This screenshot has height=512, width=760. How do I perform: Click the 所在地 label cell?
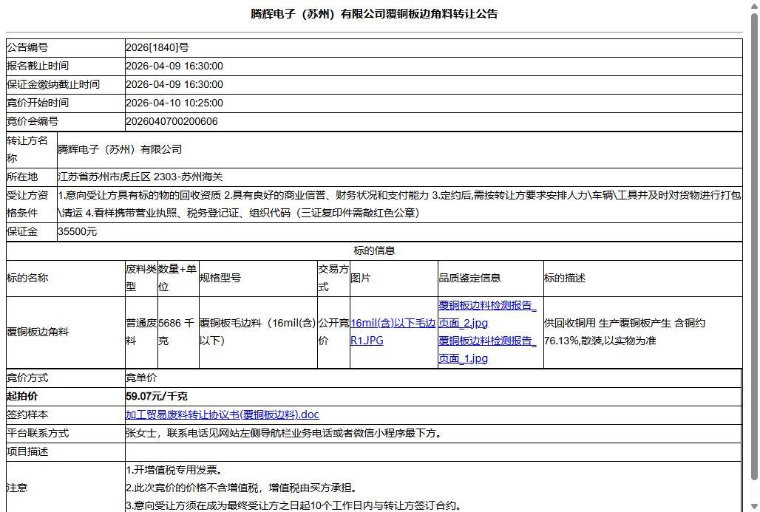tap(32, 177)
